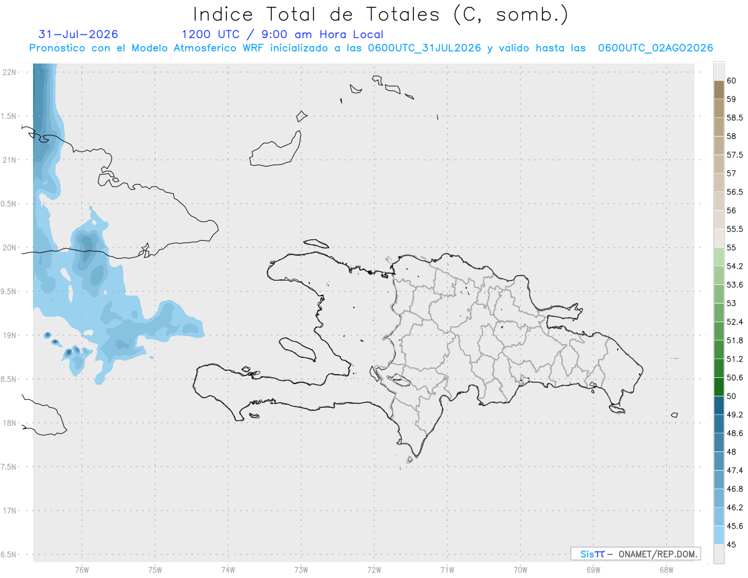Click the colorbar value '49.2'

tap(734, 415)
